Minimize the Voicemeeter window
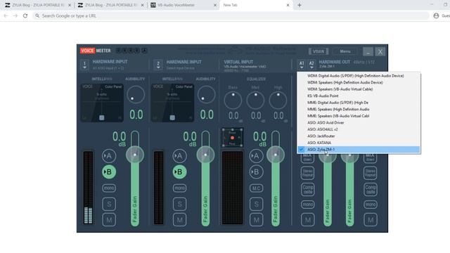 pyautogui.click(x=368, y=51)
